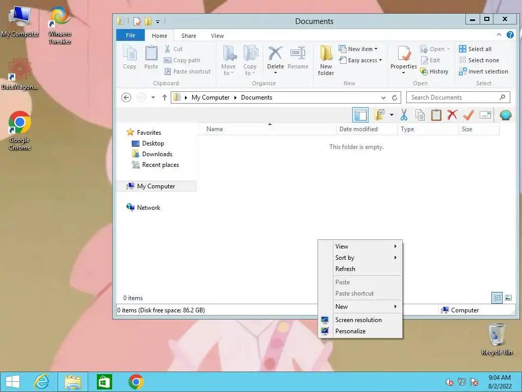522x392 pixels.
Task: Click Paste shortcut in the Clipboard group
Action: (x=188, y=71)
